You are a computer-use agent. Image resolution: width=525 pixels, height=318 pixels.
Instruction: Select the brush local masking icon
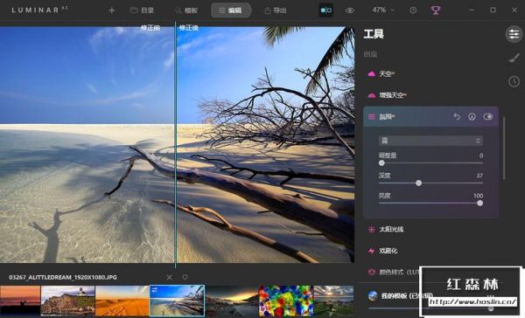(x=514, y=59)
